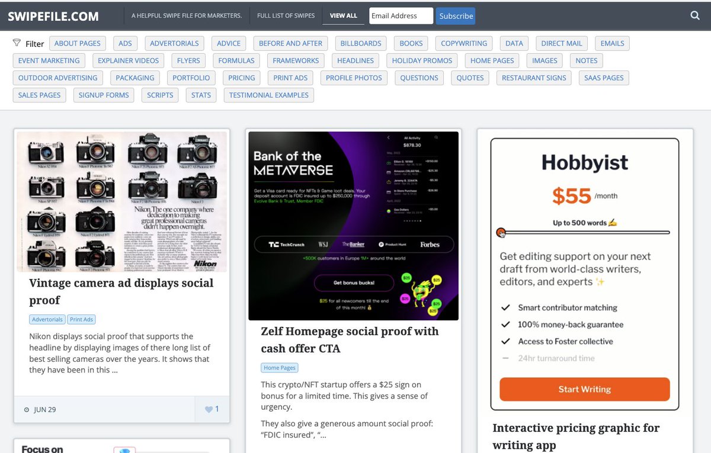Open the Hobbyist pricing card image

point(585,274)
